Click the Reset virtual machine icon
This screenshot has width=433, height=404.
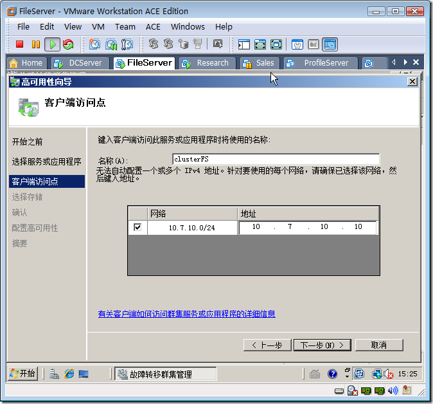[x=68, y=44]
